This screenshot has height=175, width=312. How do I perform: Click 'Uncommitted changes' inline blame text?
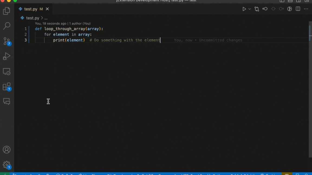(220, 40)
